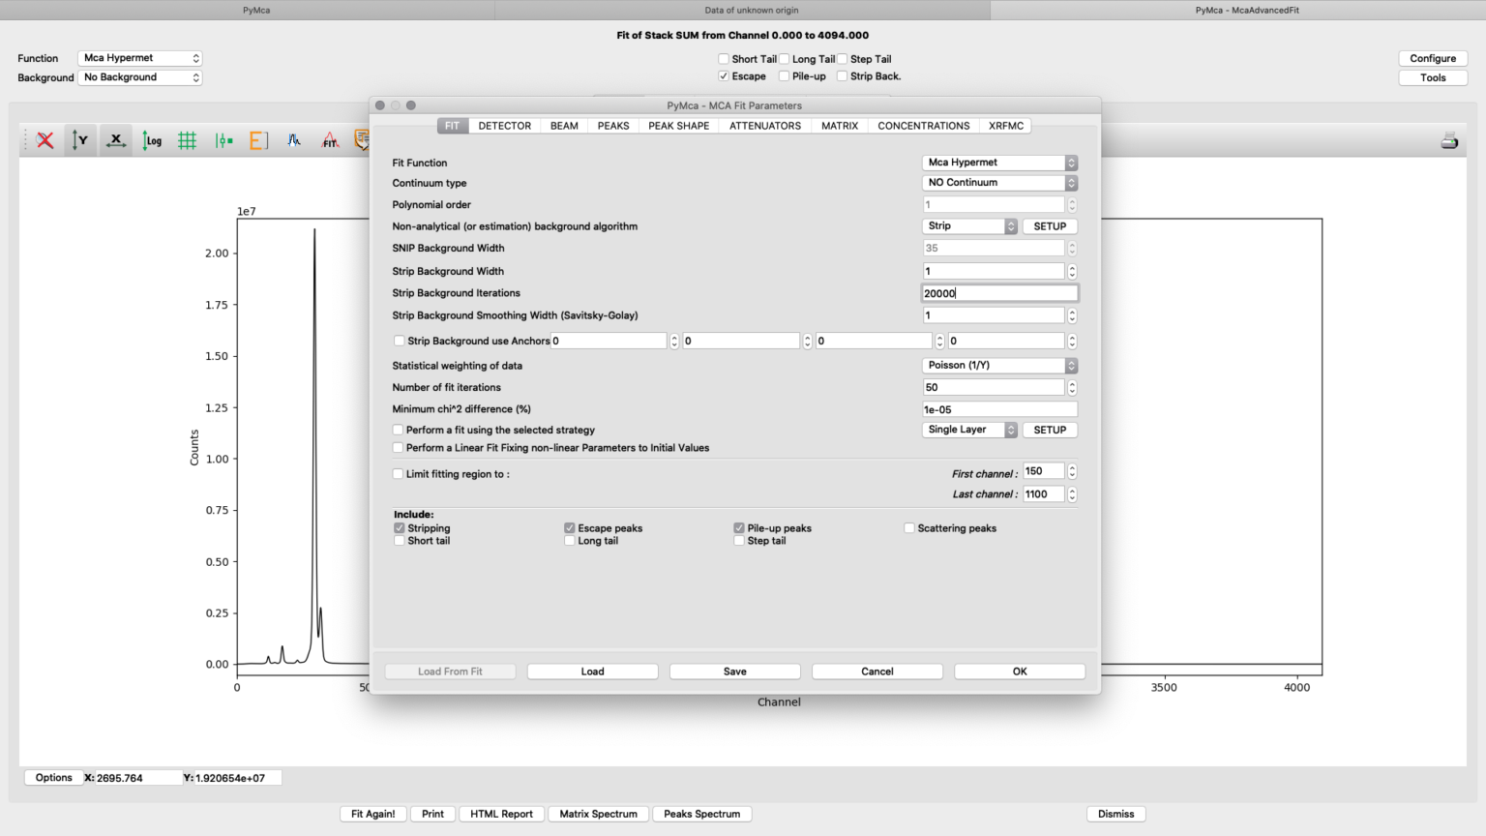Activate the peak search icon
The image size is (1486, 836).
click(295, 140)
